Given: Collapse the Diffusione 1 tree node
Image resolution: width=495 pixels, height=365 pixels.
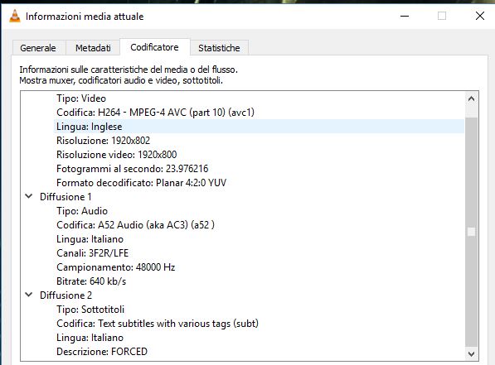Looking at the screenshot, I should click(29, 196).
